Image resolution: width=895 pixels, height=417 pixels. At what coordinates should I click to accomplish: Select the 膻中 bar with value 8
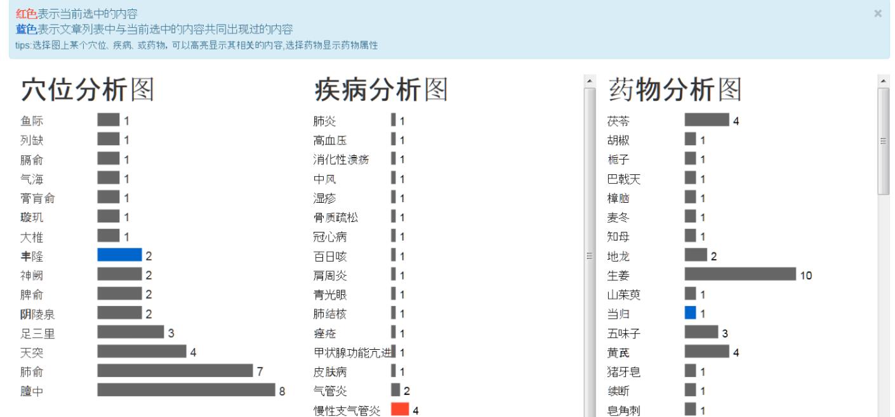[186, 390]
